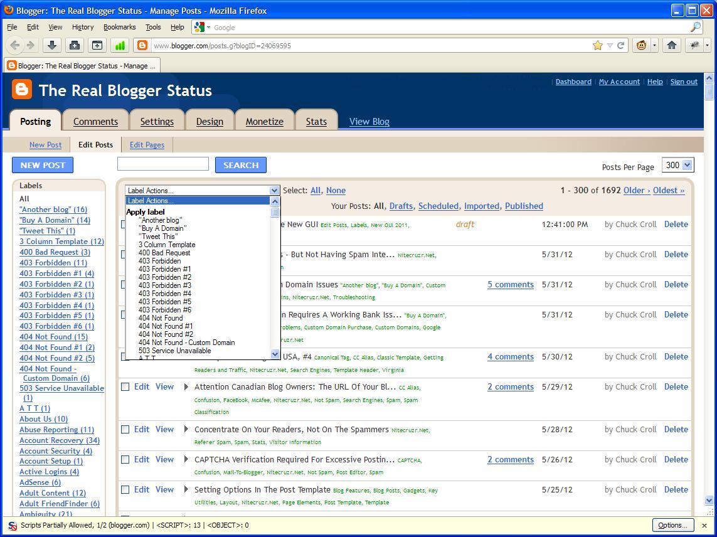Click the Google search magnifier icon
This screenshot has height=537, width=717.
click(694, 27)
